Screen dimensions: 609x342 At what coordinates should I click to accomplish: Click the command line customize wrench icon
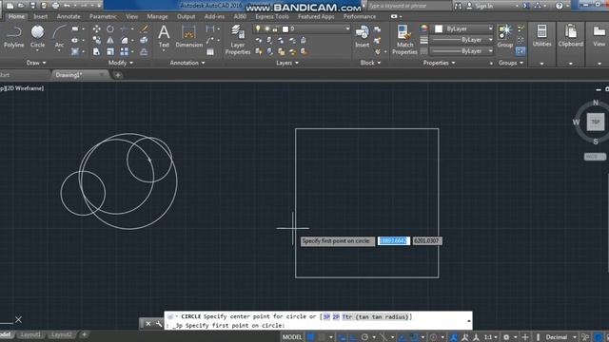point(159,323)
